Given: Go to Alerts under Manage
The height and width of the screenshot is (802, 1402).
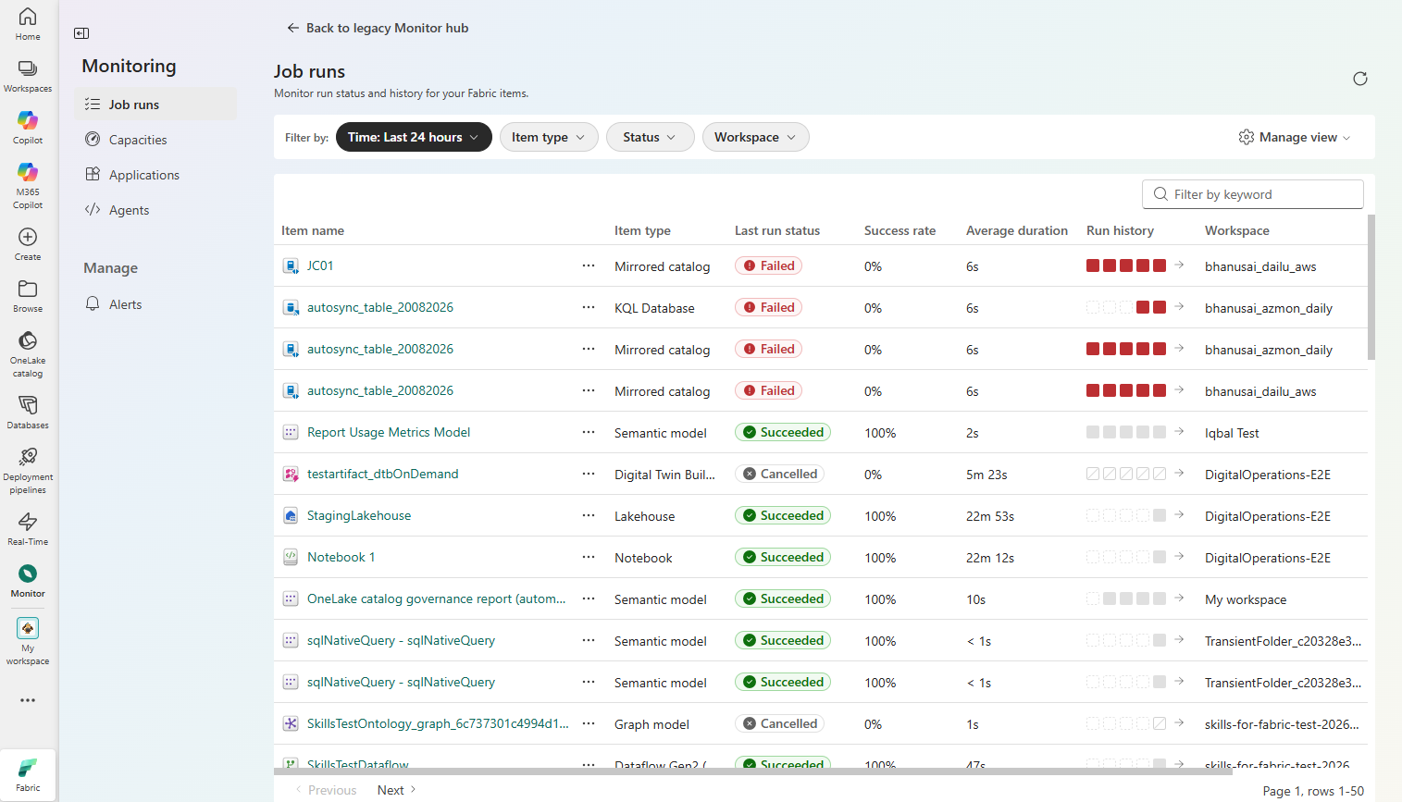Looking at the screenshot, I should 125,304.
